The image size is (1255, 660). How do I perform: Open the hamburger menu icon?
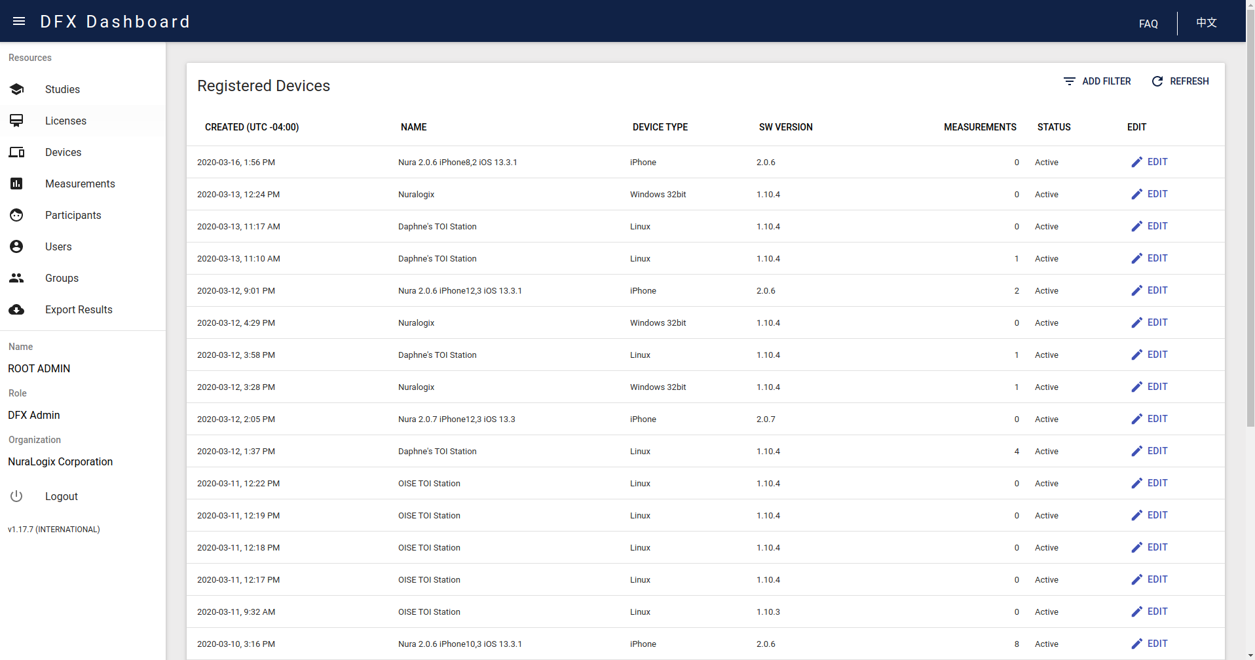click(19, 22)
